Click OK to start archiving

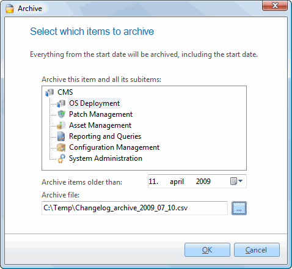pyautogui.click(x=207, y=249)
